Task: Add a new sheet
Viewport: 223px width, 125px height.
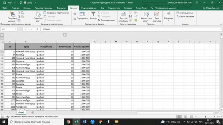Action: click(33, 112)
